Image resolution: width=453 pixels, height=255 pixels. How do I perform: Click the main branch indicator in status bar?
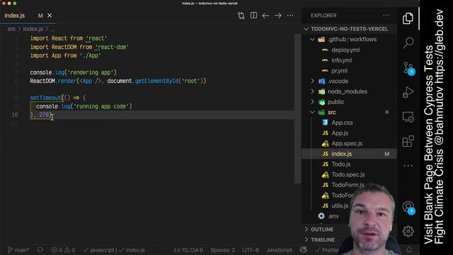18,250
